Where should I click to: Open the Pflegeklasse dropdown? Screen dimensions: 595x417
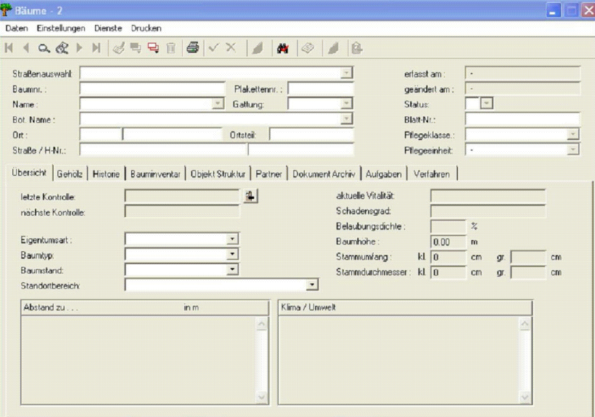pyautogui.click(x=573, y=134)
